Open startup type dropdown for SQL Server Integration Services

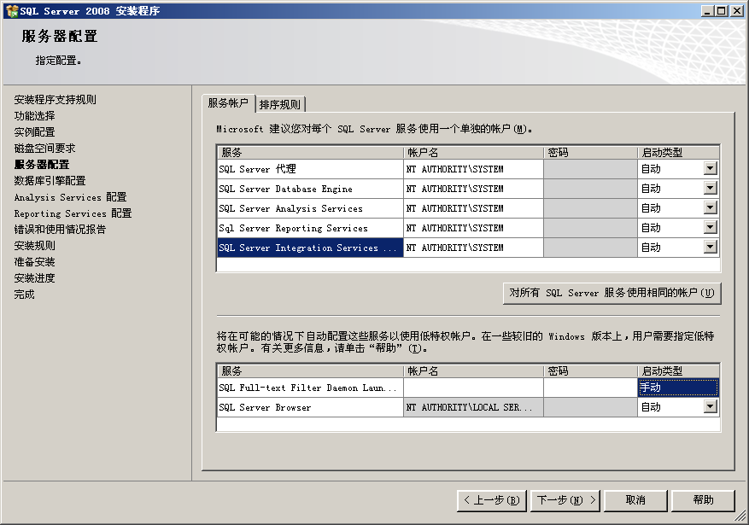coord(711,247)
